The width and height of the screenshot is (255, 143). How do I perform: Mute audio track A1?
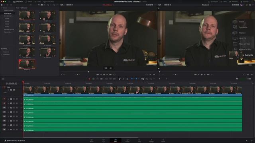(17, 99)
